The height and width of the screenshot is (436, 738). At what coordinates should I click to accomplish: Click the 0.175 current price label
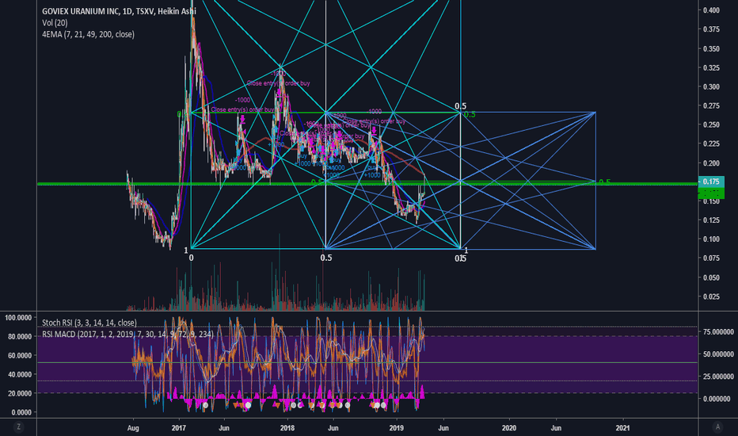(711, 182)
